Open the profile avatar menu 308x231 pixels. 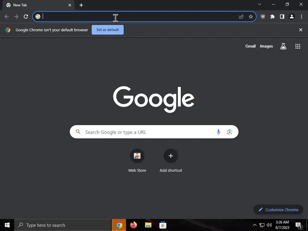coord(292,17)
